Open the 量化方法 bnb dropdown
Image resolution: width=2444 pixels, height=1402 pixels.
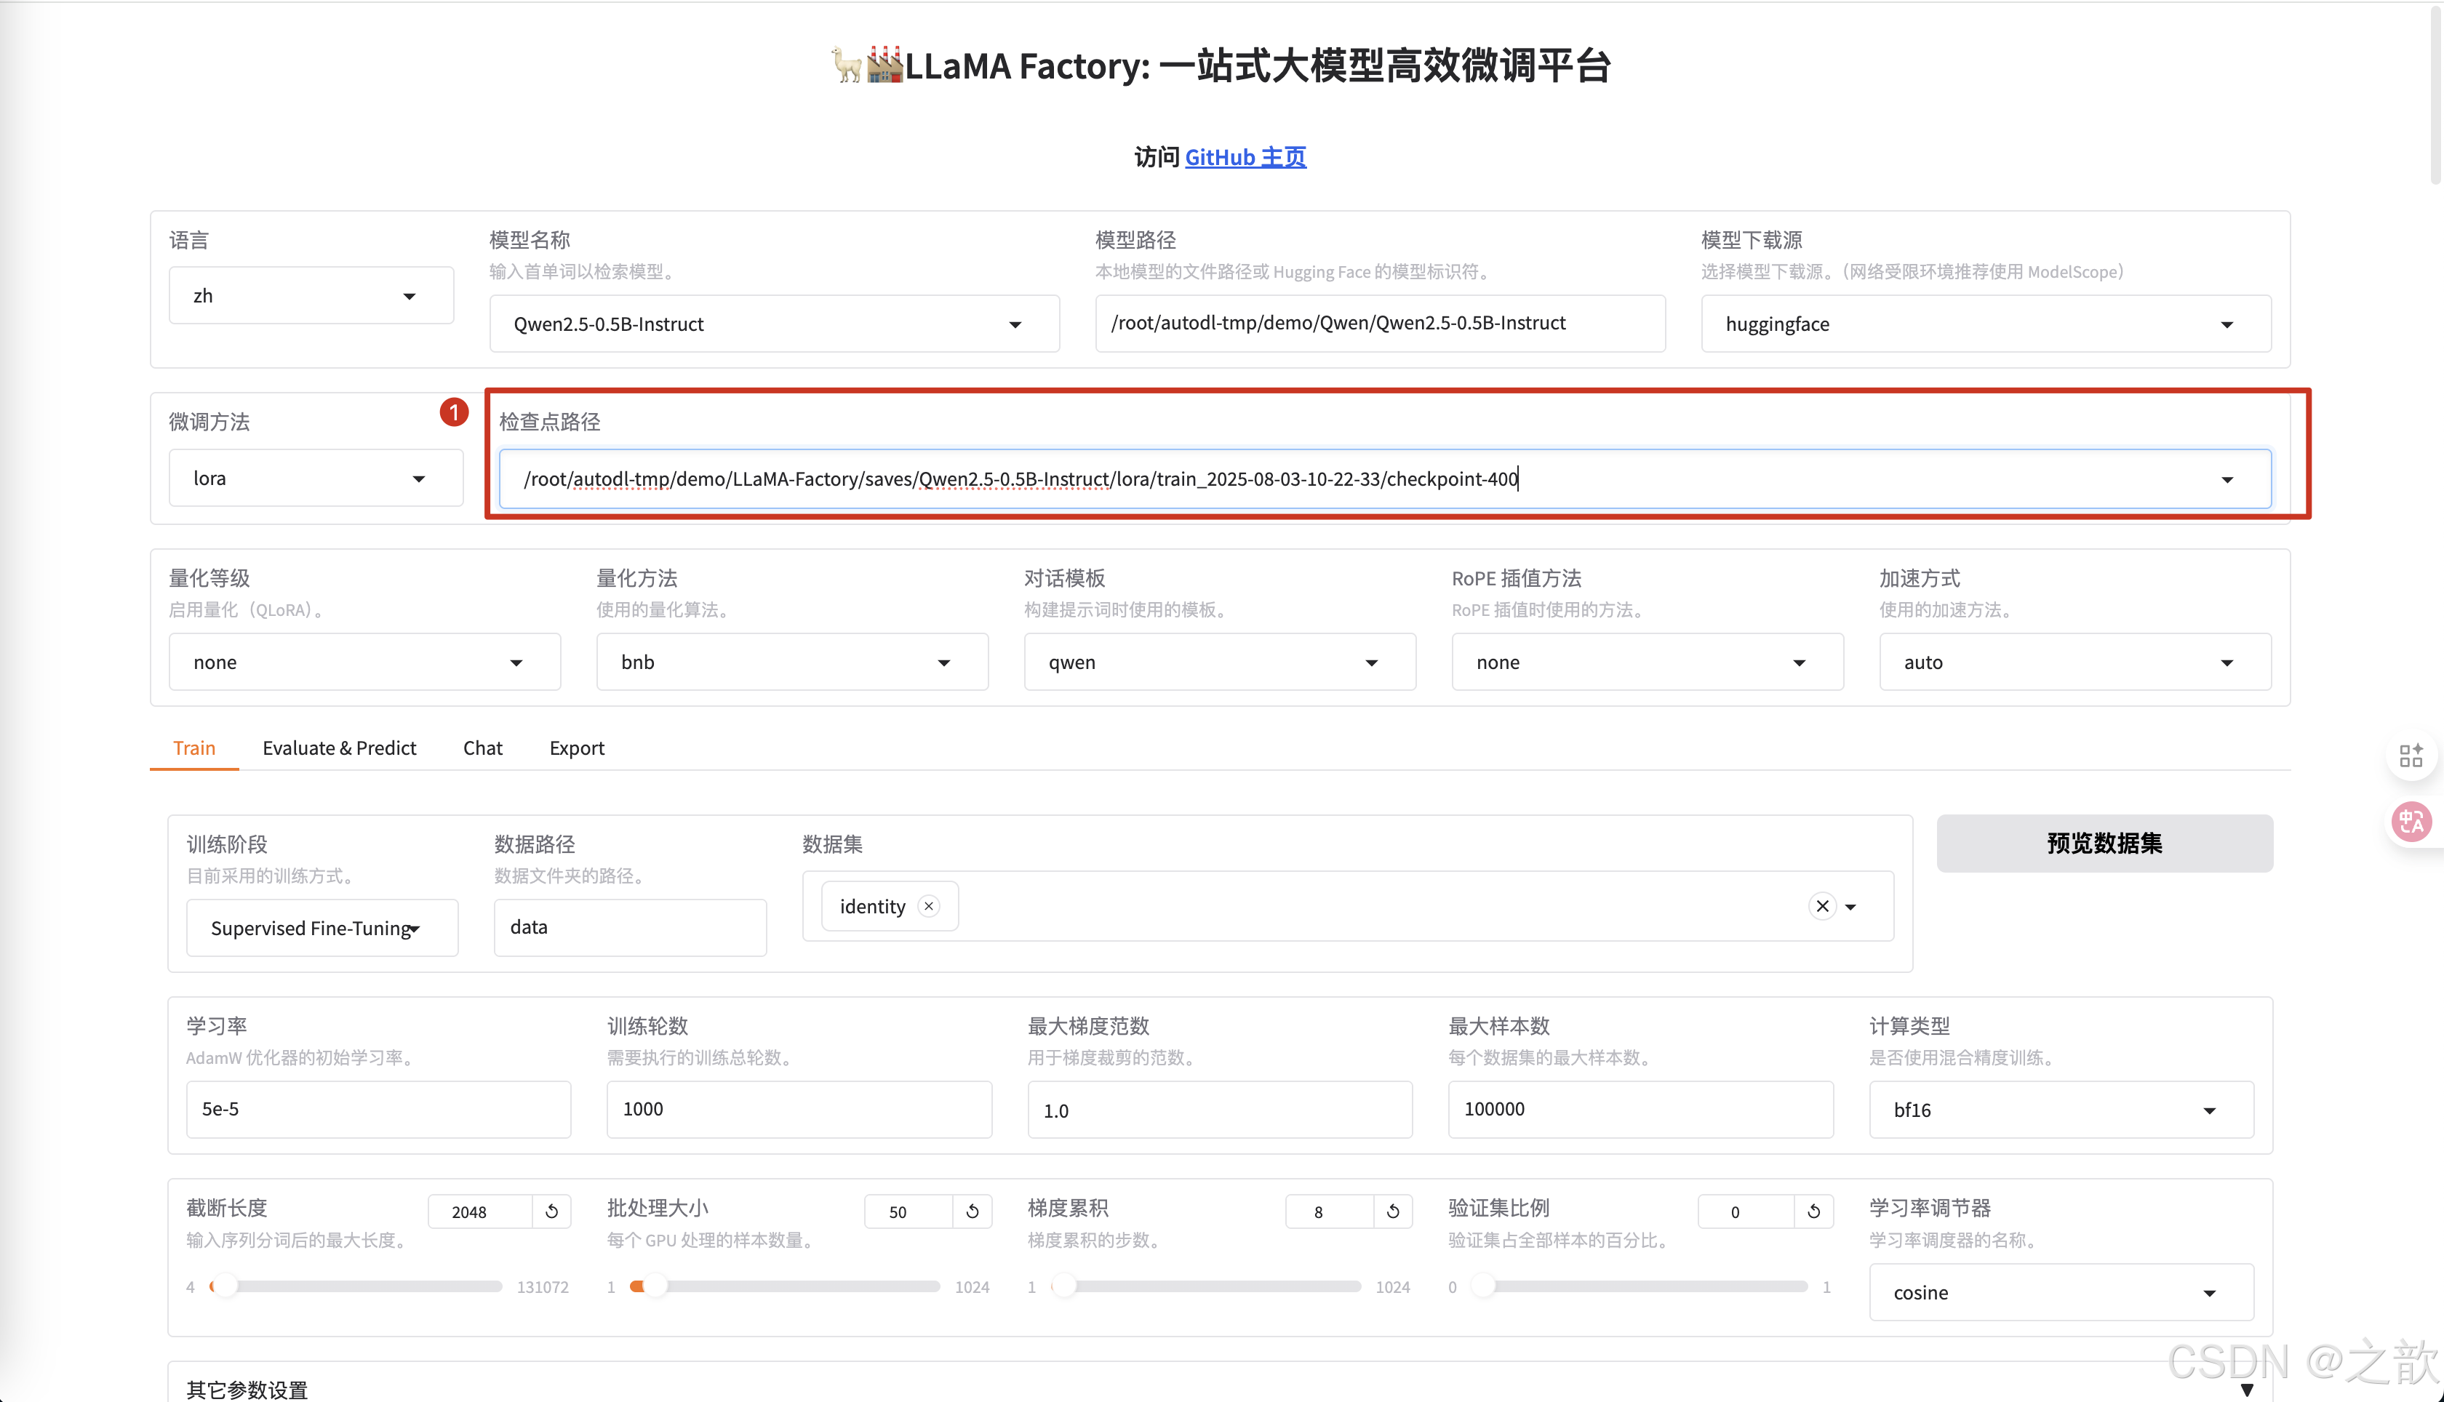pos(791,662)
